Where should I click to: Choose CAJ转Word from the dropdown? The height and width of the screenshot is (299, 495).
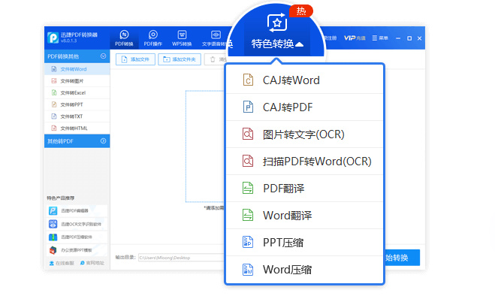coord(305,80)
